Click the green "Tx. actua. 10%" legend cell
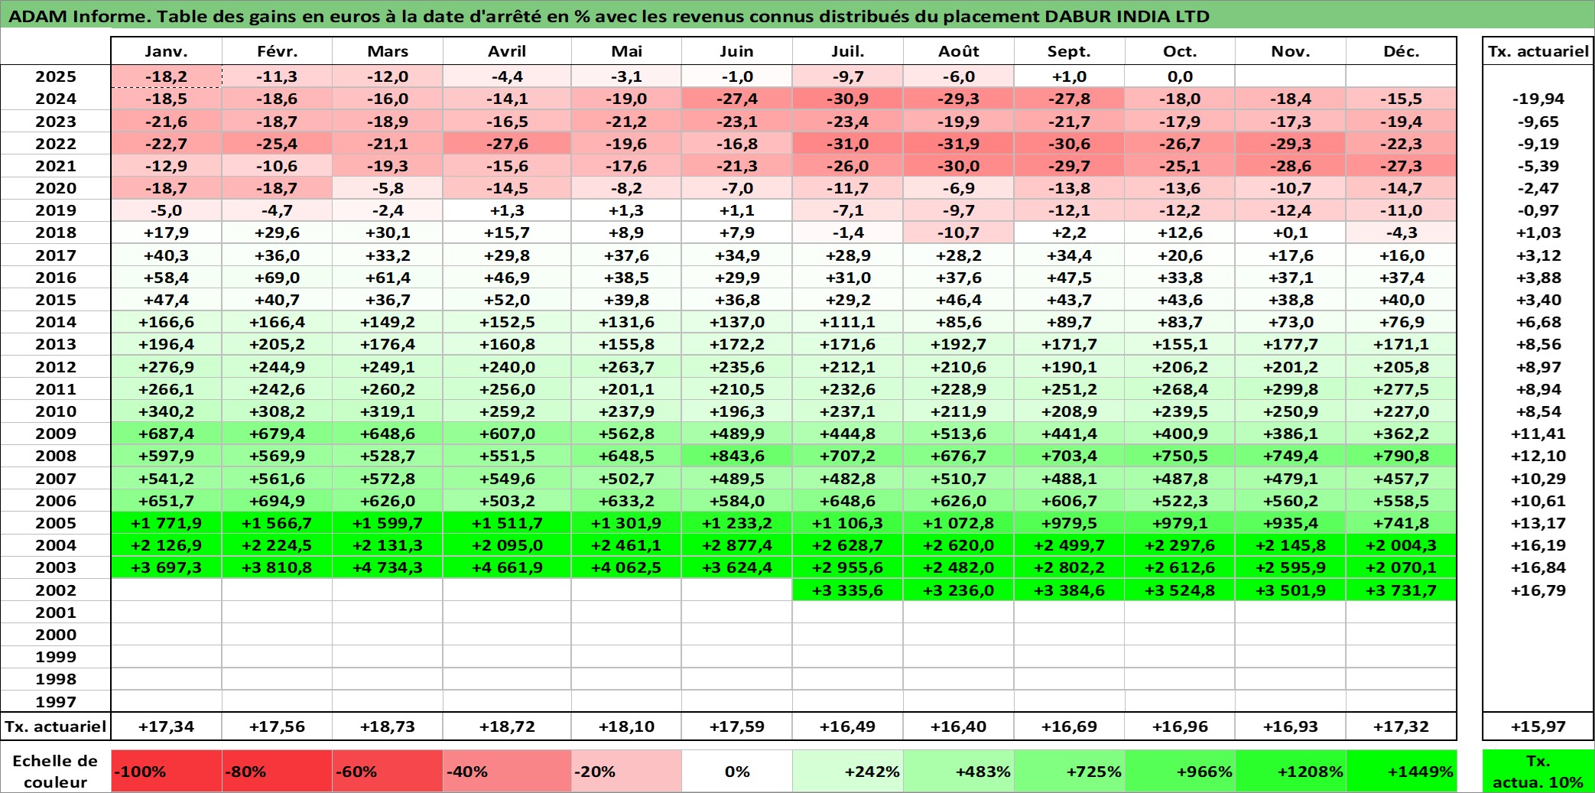 1538,771
